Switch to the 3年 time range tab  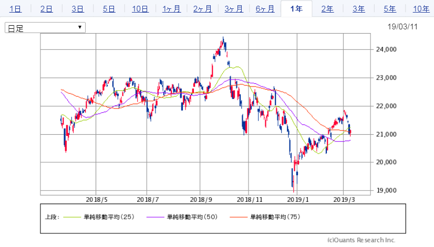tap(359, 9)
